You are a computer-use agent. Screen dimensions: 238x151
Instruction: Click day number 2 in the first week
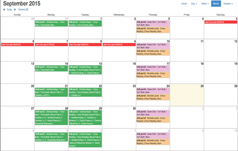pos(135,19)
